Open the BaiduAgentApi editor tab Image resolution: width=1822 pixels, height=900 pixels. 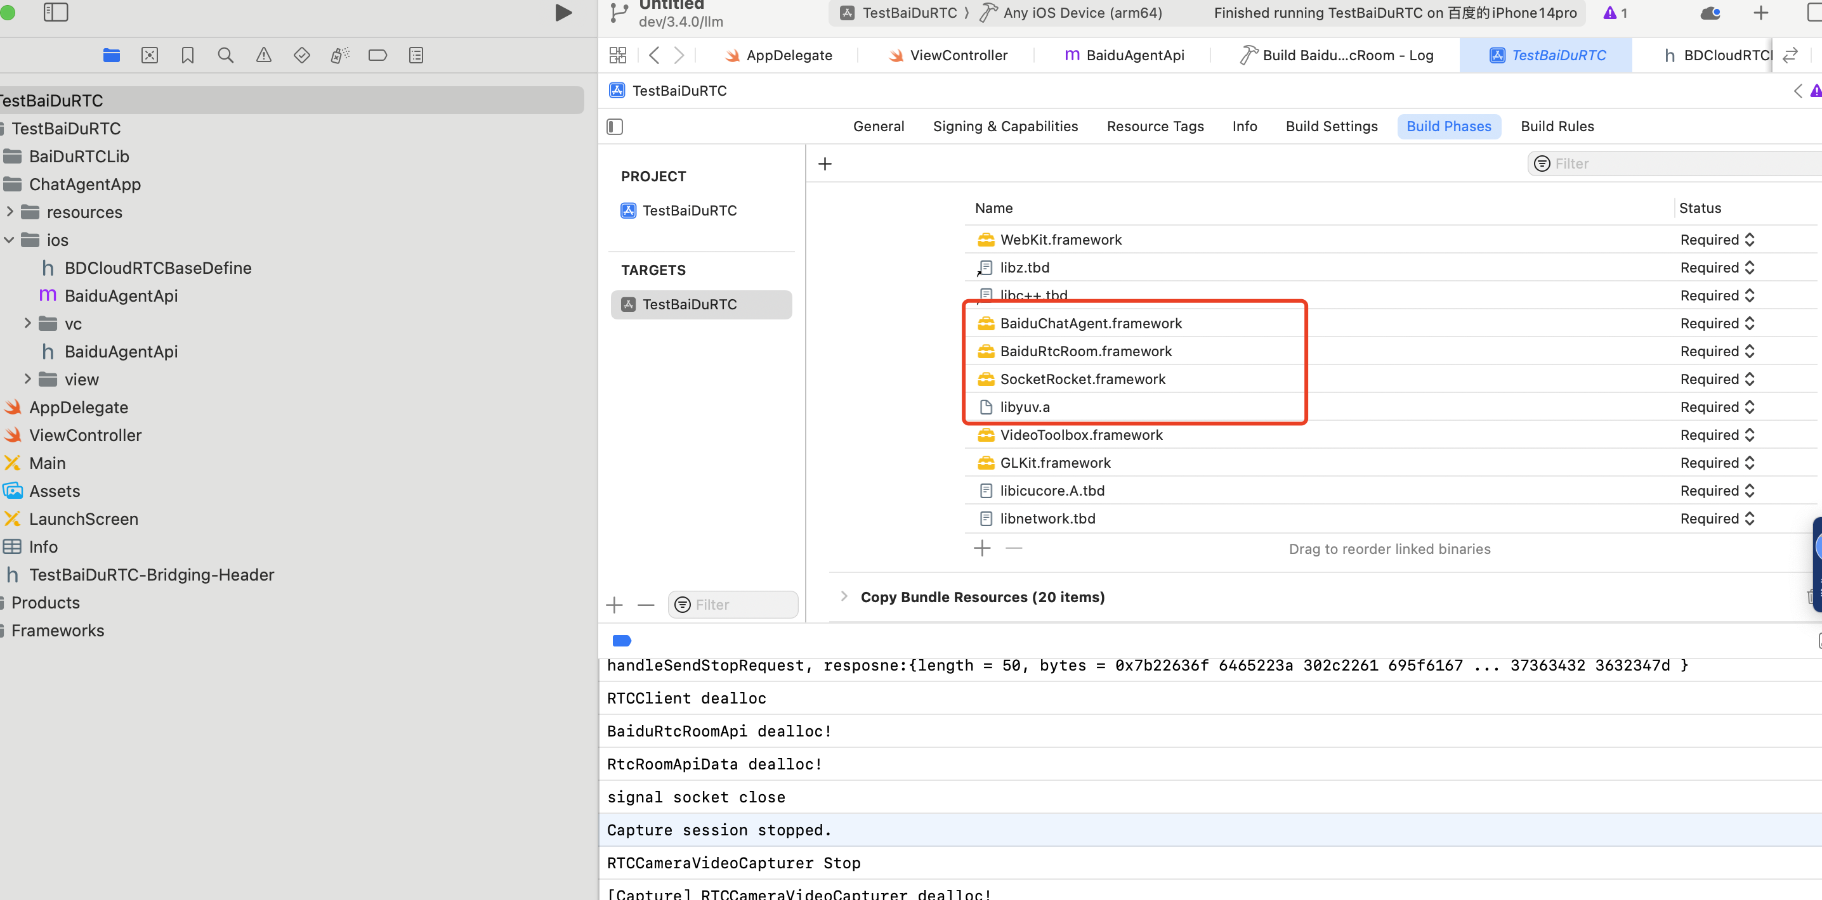(x=1125, y=55)
